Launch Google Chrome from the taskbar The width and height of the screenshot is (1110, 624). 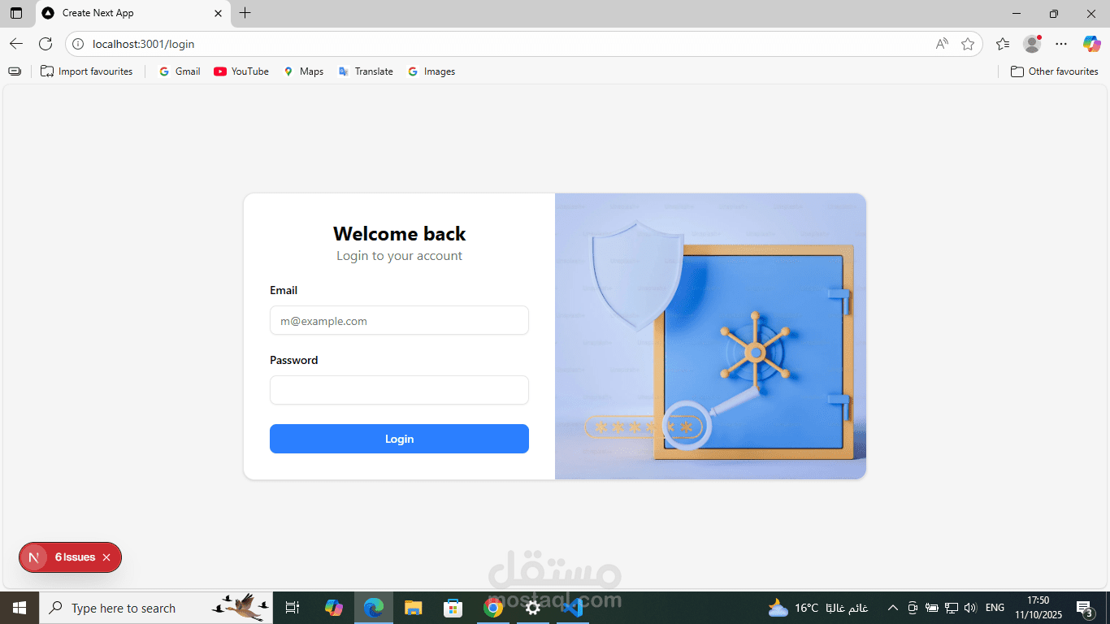pos(493,608)
